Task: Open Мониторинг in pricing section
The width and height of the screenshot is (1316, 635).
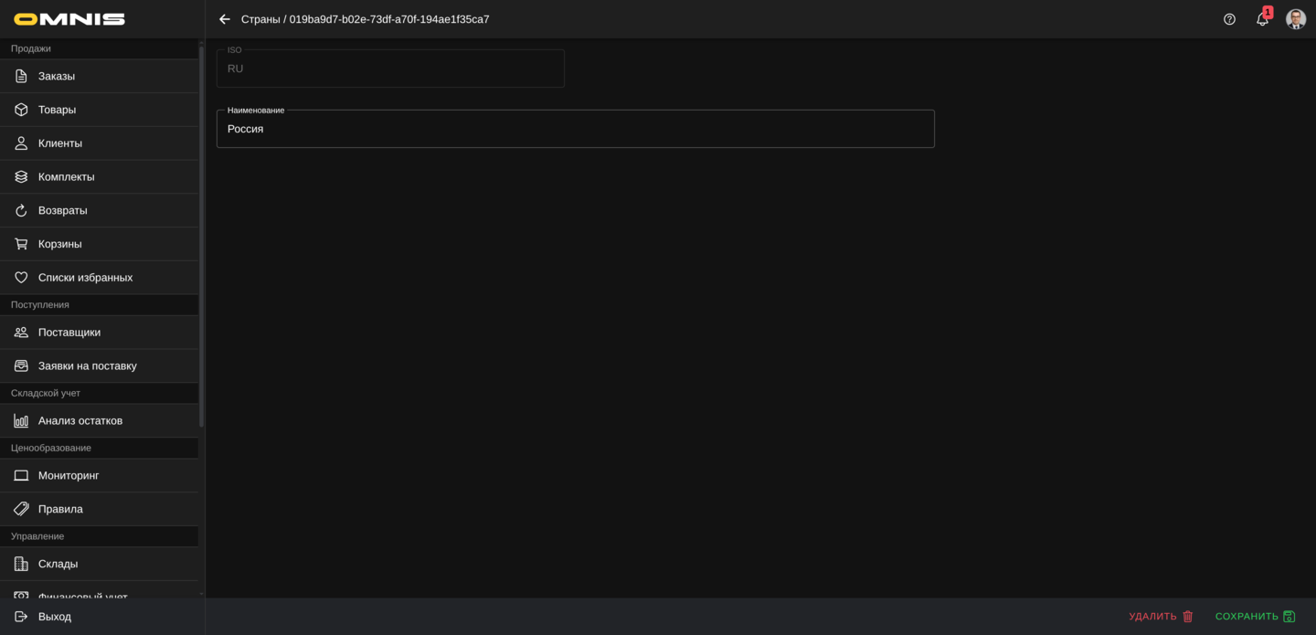Action: 69,476
